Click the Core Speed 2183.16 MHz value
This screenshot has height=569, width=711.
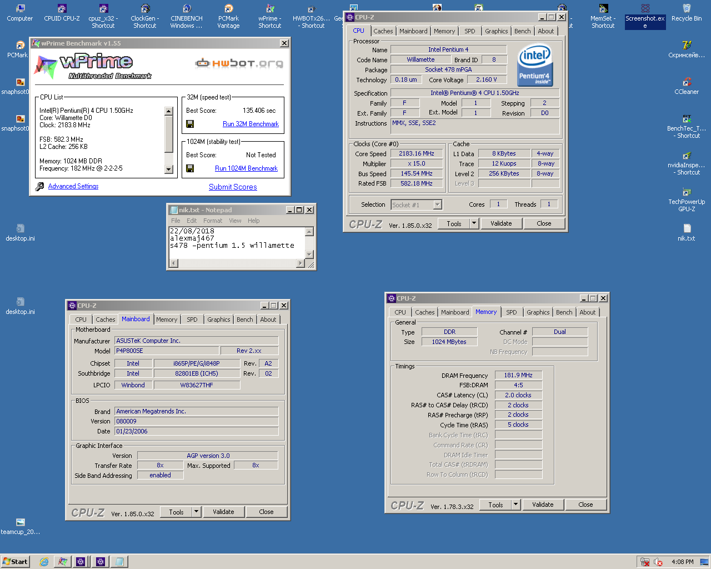pyautogui.click(x=417, y=153)
